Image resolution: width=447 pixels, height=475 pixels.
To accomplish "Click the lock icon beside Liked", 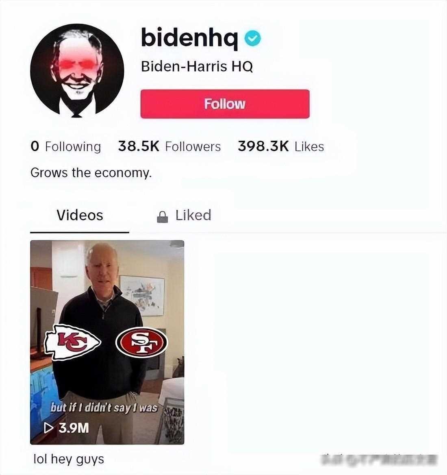I will (163, 216).
